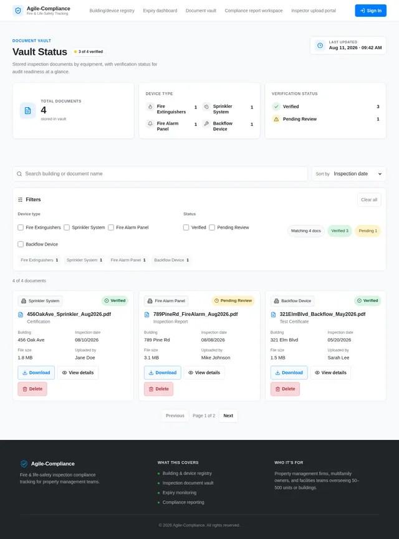399x539 pixels.
Task: Click Clear all filters button
Action: [369, 200]
